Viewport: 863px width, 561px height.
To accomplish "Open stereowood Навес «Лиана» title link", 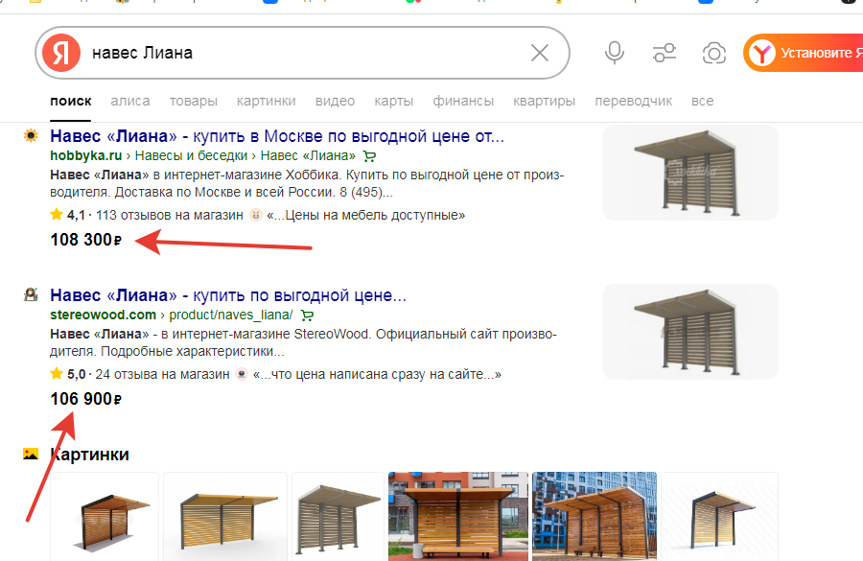I will pos(228,295).
